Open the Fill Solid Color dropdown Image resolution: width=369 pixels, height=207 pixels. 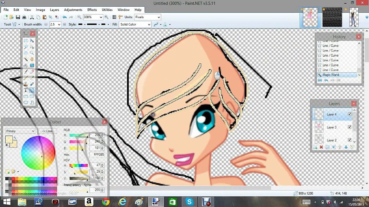149,24
